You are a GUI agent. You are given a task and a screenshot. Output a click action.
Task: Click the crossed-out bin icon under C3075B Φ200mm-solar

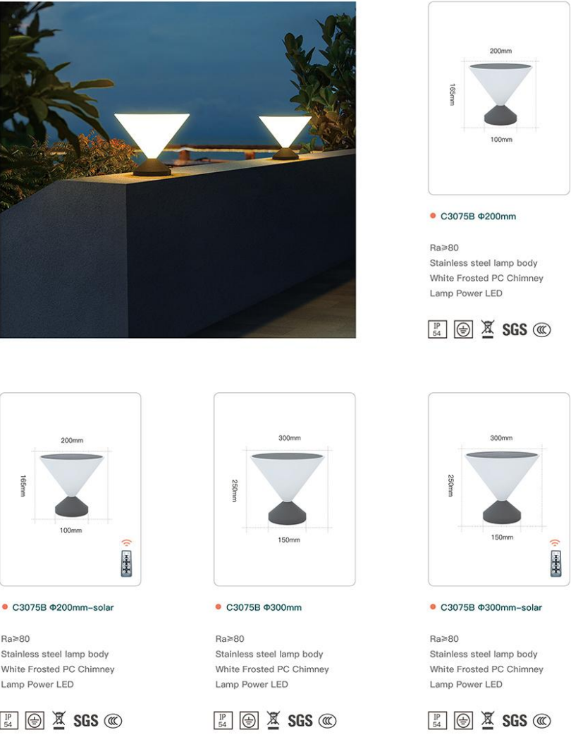coord(59,720)
